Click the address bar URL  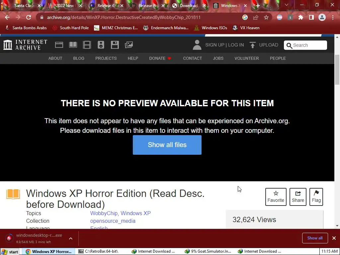[x=124, y=17]
